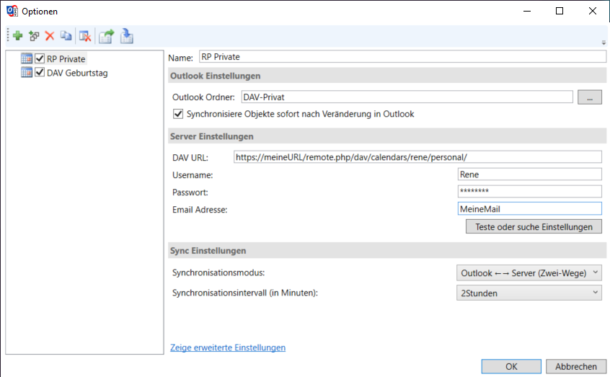Click the add multiple profiles icon
Viewport: 610px width, 377px height.
pyautogui.click(x=34, y=35)
